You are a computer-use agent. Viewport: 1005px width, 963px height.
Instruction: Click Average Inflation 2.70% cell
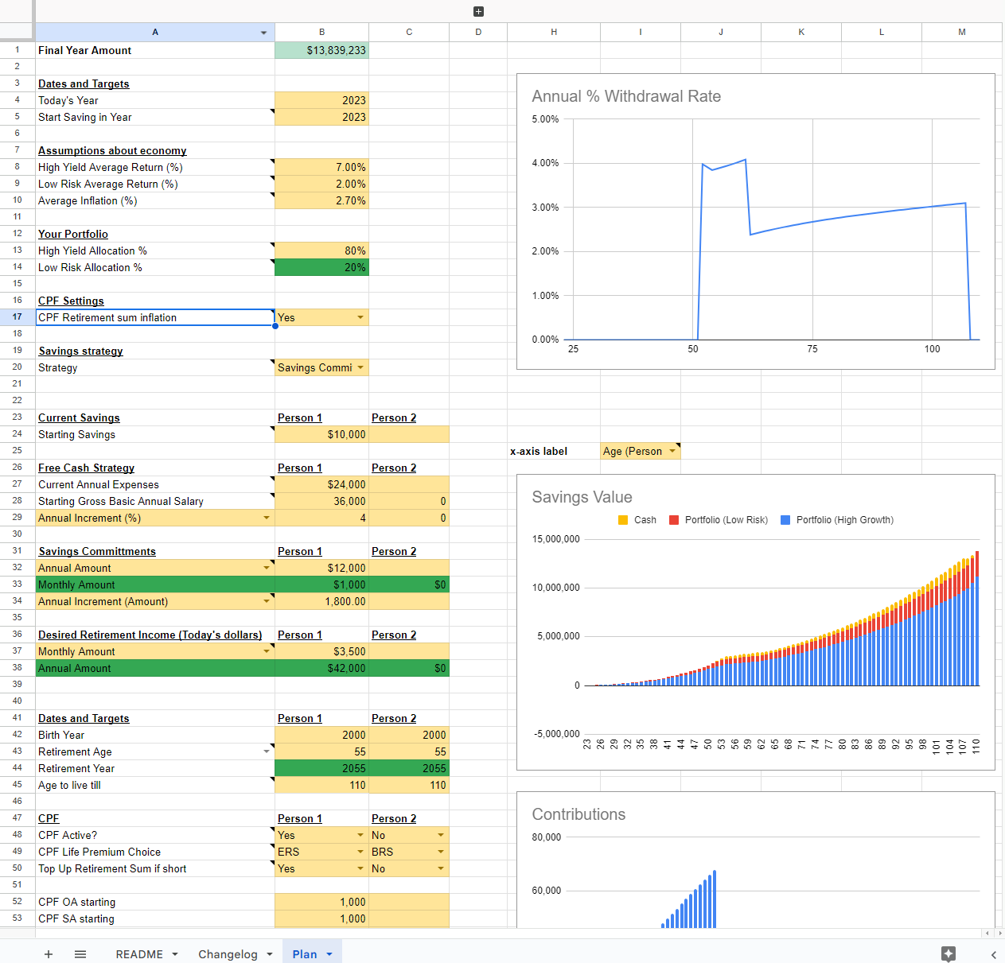pos(322,200)
